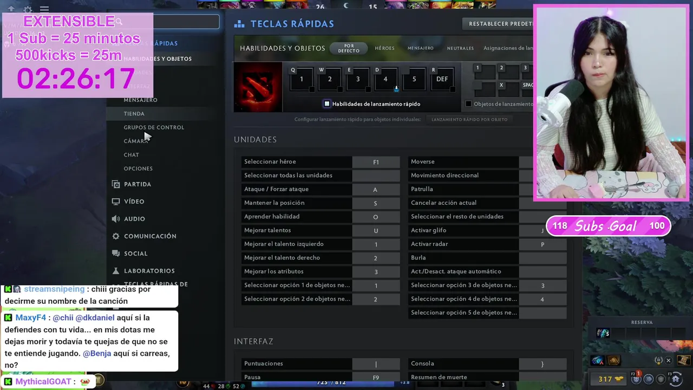Click the Comunicación gear icon in the sidebar
Image resolution: width=693 pixels, height=390 pixels.
[x=116, y=236]
